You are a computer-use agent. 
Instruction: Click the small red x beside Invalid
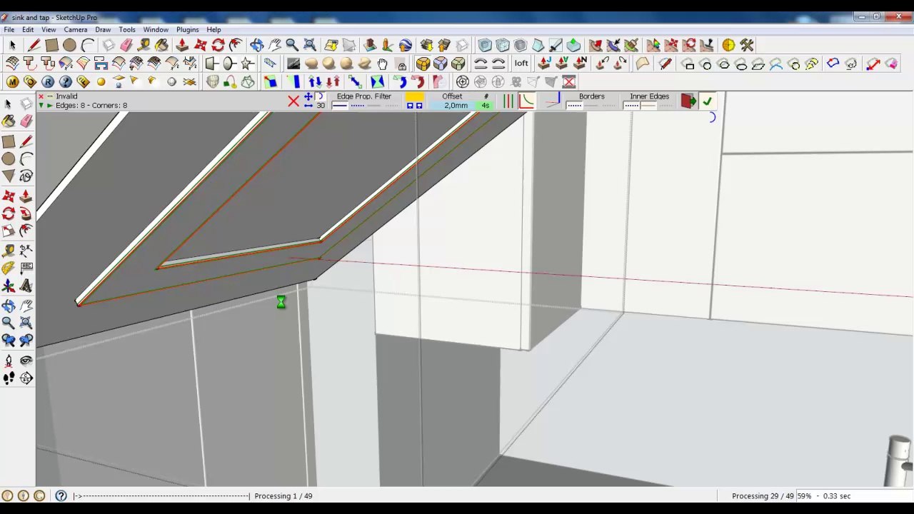[x=41, y=96]
